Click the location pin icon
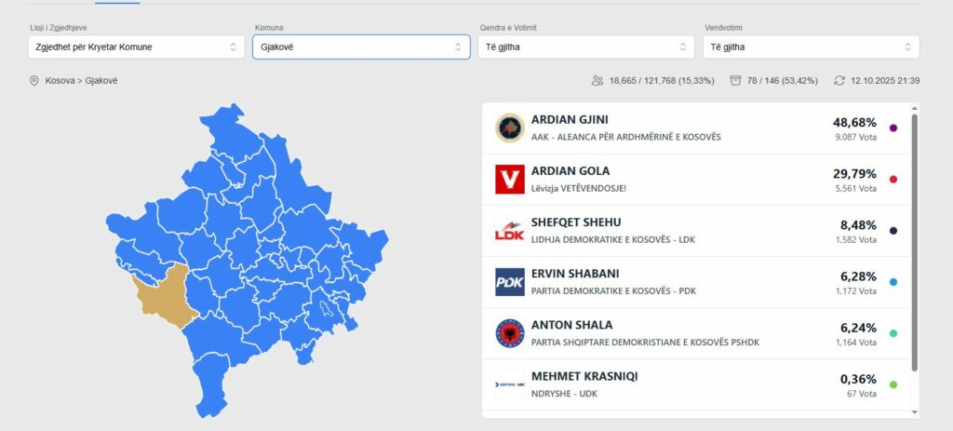The height and width of the screenshot is (431, 953). coord(34,81)
